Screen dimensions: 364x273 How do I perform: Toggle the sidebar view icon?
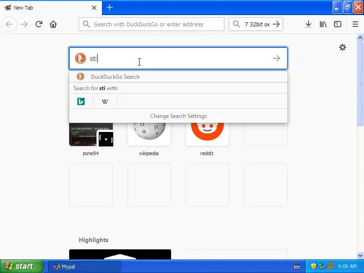click(x=337, y=24)
